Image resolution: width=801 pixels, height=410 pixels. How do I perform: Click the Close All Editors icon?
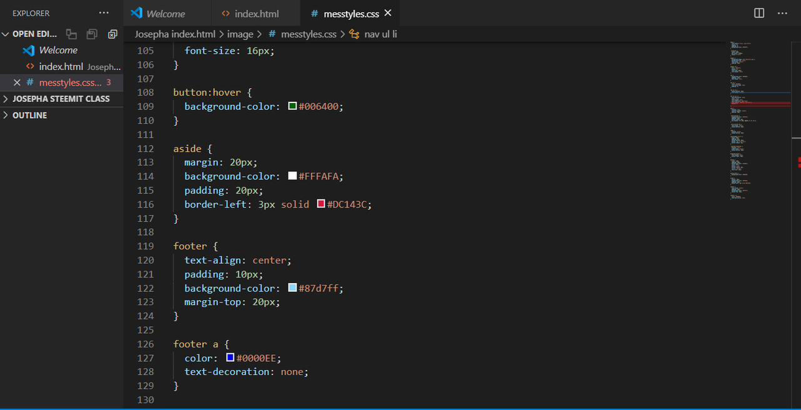coord(113,34)
